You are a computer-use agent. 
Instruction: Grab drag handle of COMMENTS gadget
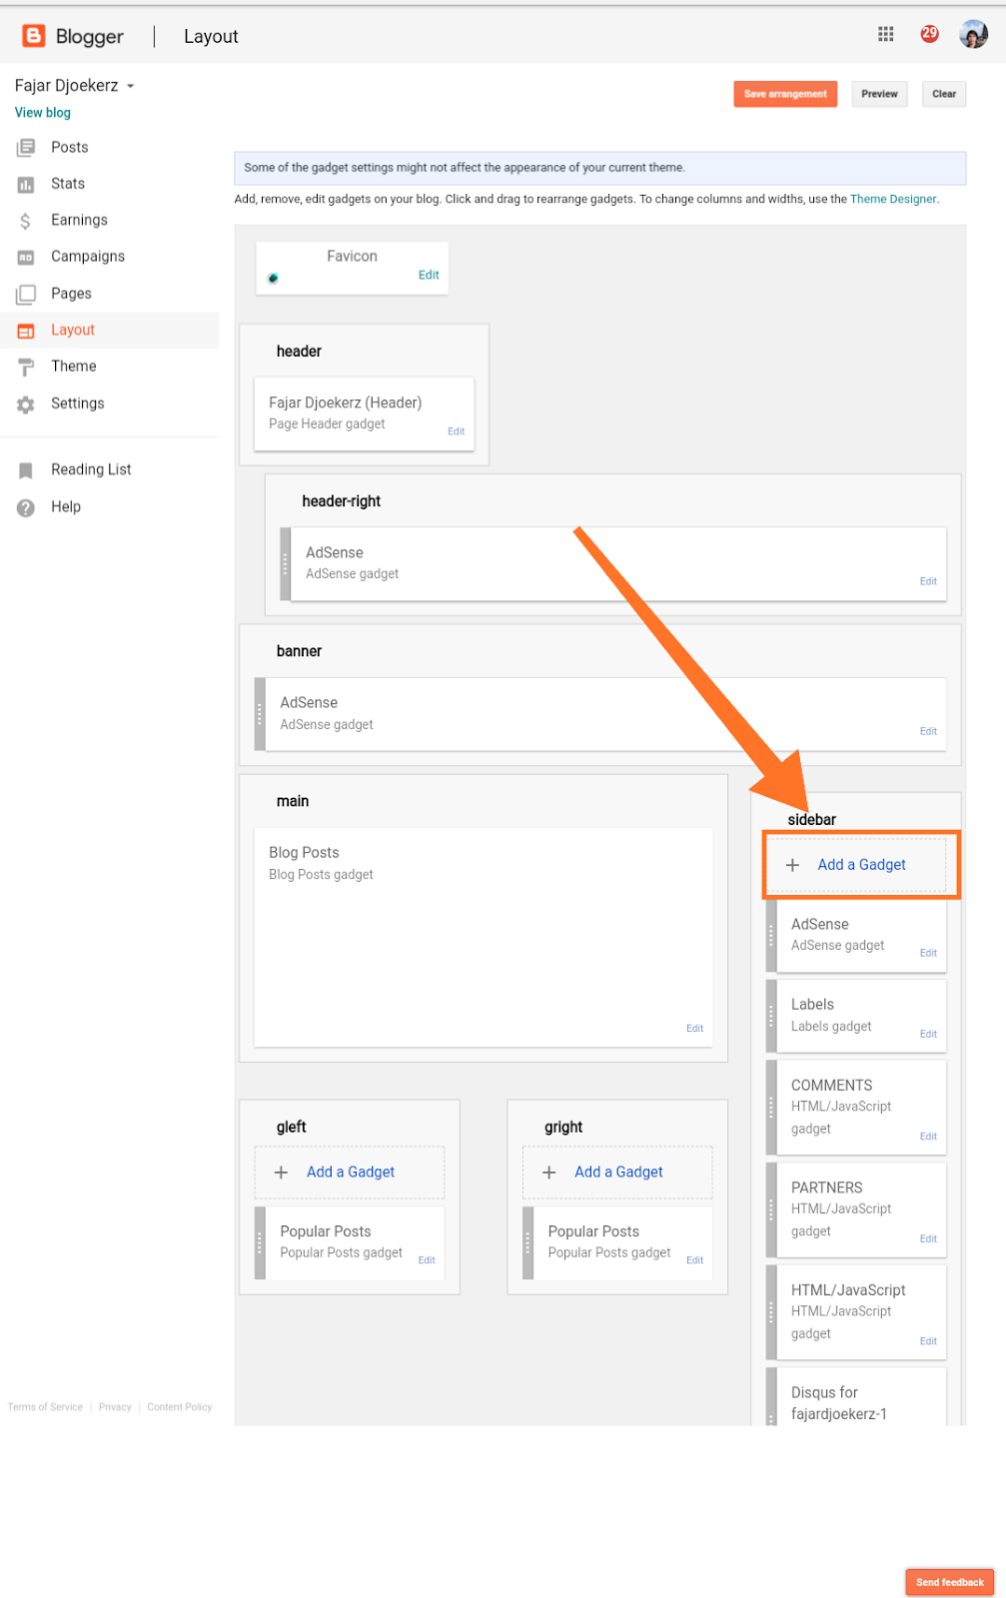click(771, 1107)
